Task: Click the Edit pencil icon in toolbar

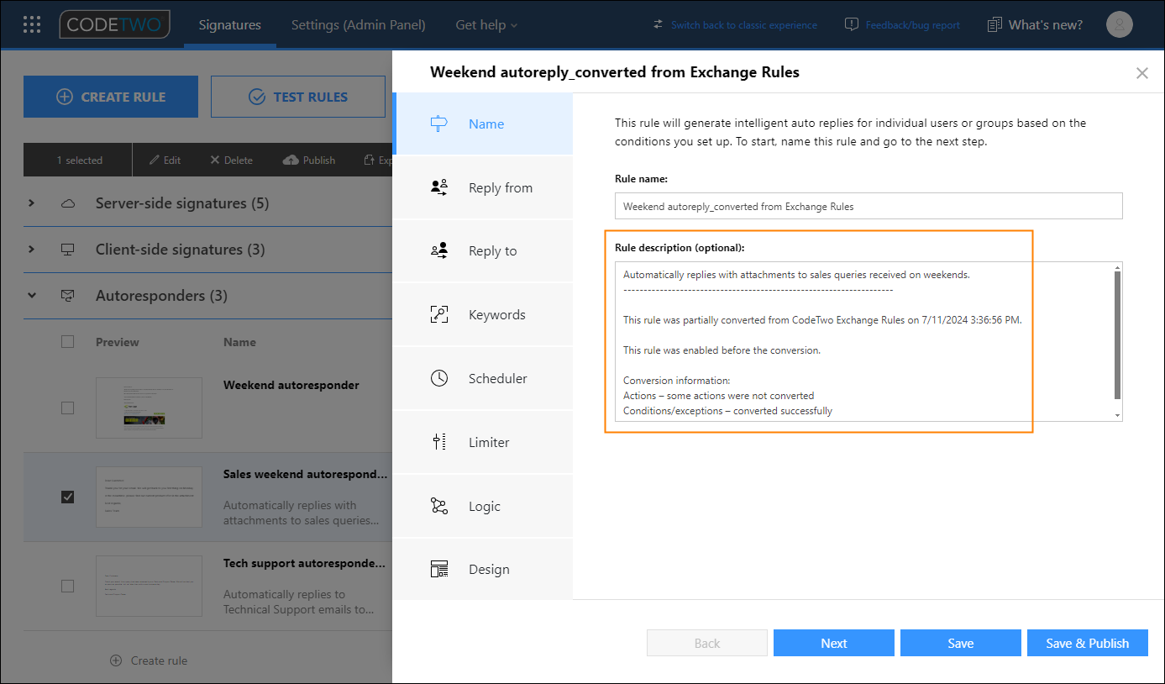Action: pyautogui.click(x=155, y=160)
